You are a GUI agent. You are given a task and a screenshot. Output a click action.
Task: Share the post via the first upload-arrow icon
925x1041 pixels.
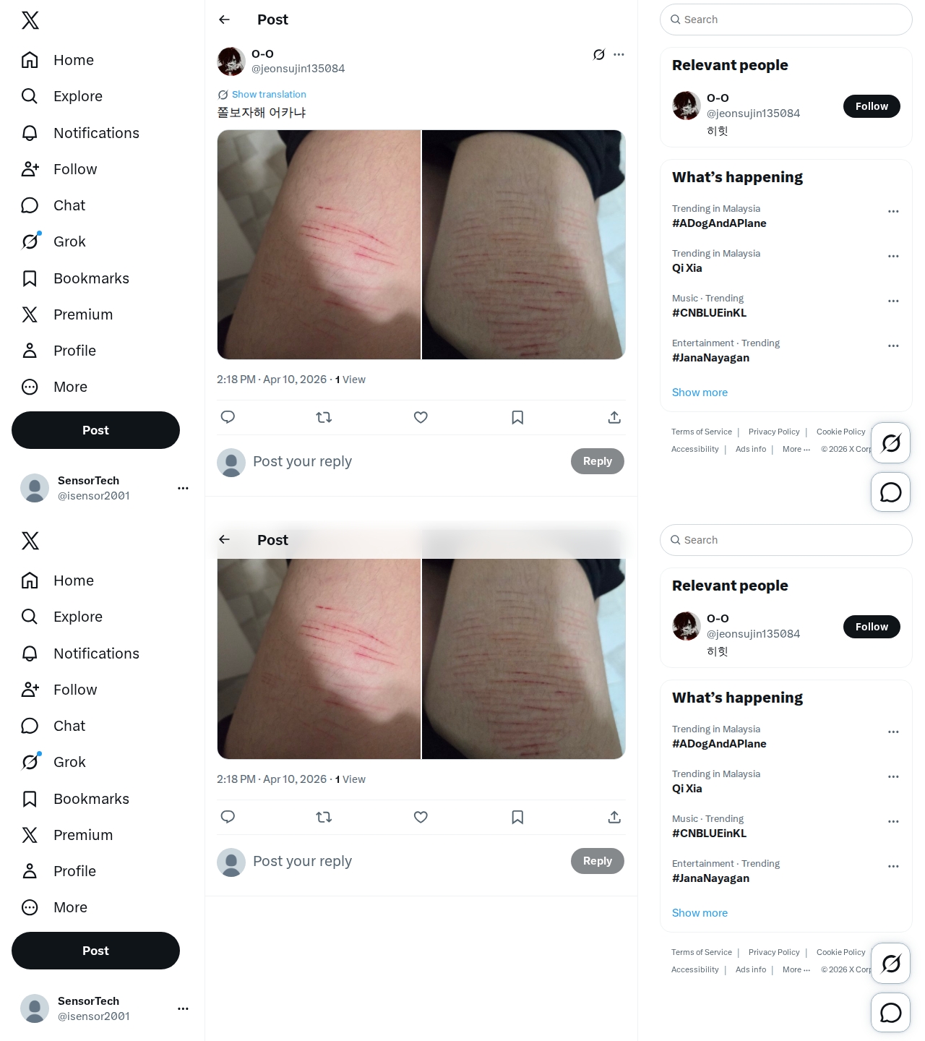614,417
